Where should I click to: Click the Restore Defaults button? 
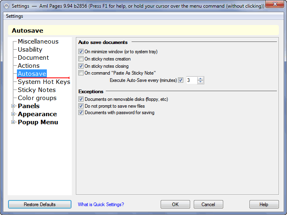40,205
